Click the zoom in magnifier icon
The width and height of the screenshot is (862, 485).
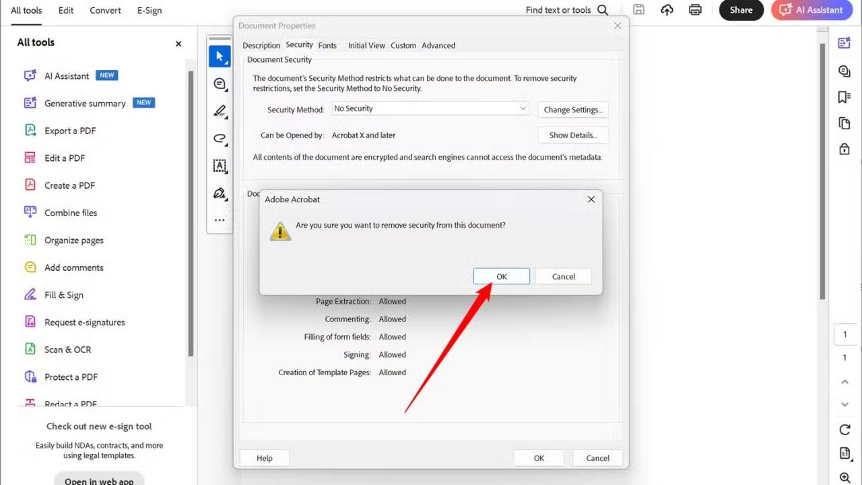point(844,478)
